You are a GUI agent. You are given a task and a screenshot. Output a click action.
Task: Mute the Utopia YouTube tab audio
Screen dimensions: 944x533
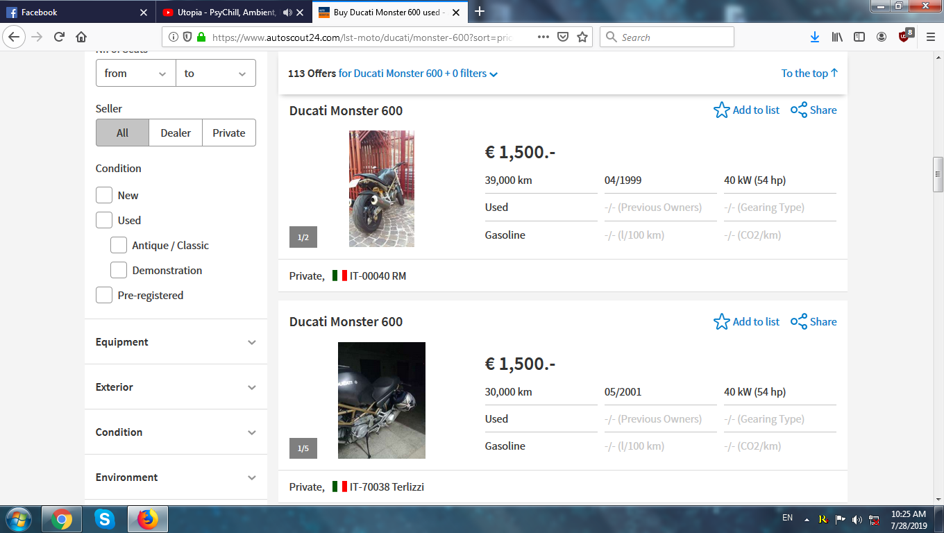tap(287, 12)
